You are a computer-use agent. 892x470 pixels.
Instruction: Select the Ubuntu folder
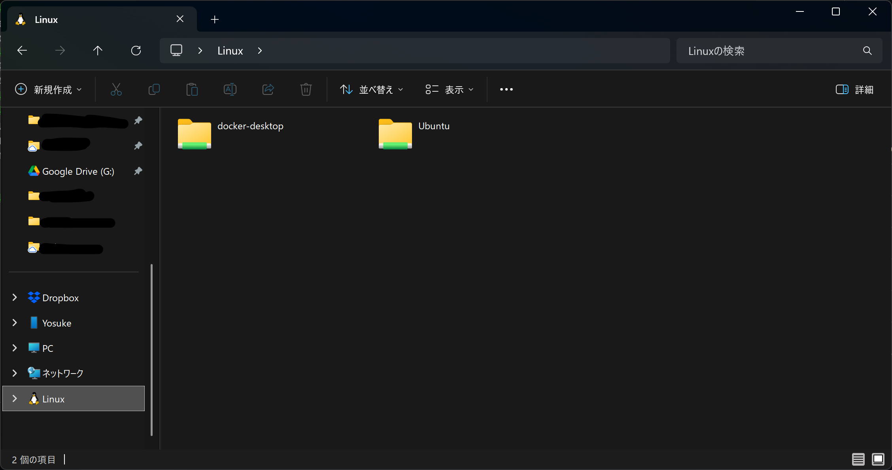tap(414, 134)
